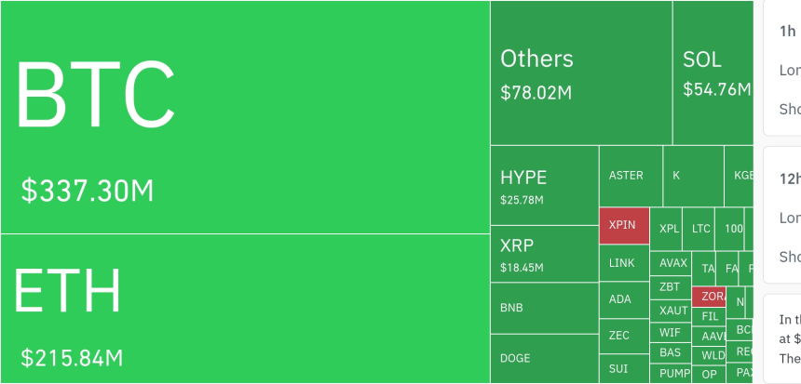Select the AVAX tile
Screen dimensions: 801x384
click(671, 263)
